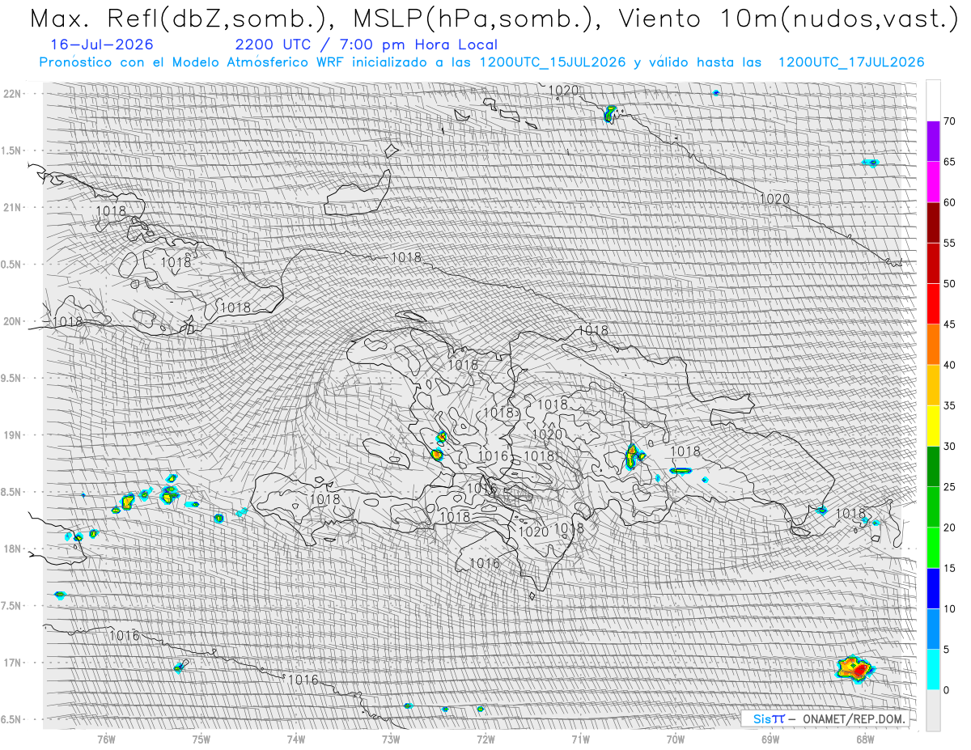Click the purple 65–70 dBZ colorbar segment
Screen dimensions: 971x750
pyautogui.click(x=933, y=142)
